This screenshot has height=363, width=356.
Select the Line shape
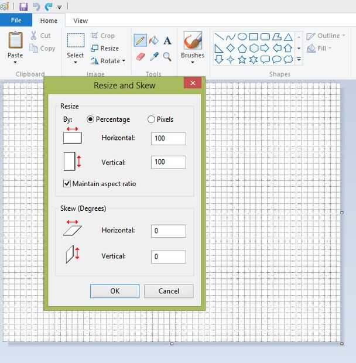219,36
